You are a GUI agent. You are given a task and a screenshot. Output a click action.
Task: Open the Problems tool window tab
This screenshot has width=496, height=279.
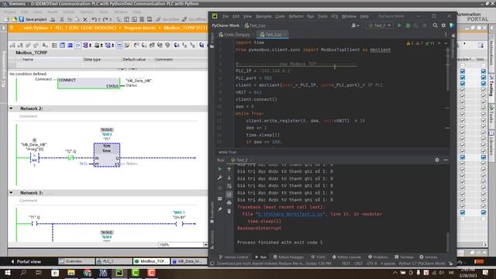[x=377, y=257]
